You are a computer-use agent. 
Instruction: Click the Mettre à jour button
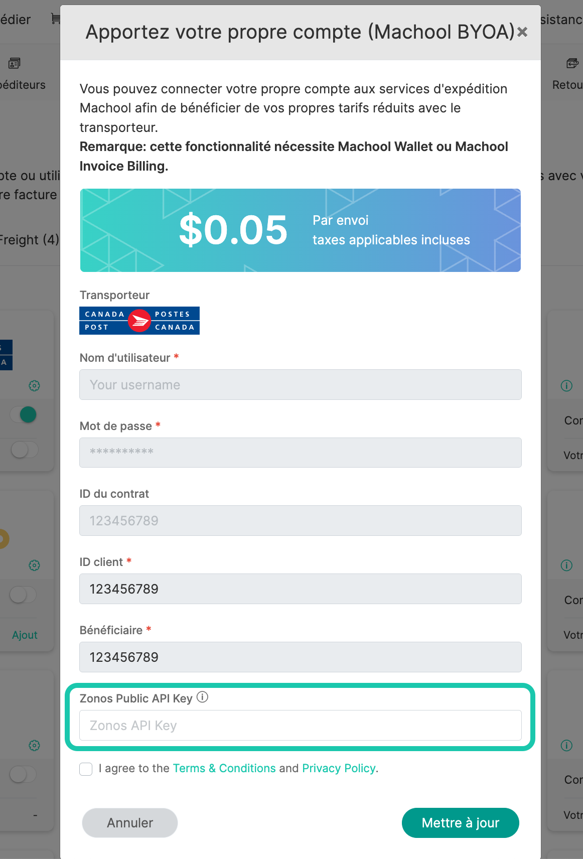click(x=460, y=823)
